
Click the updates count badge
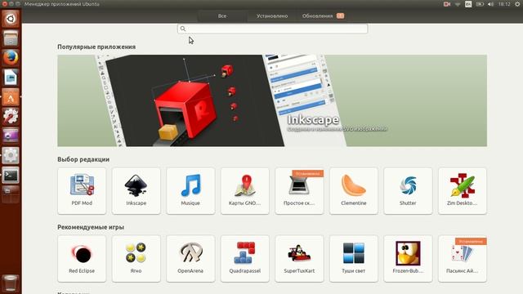(340, 16)
